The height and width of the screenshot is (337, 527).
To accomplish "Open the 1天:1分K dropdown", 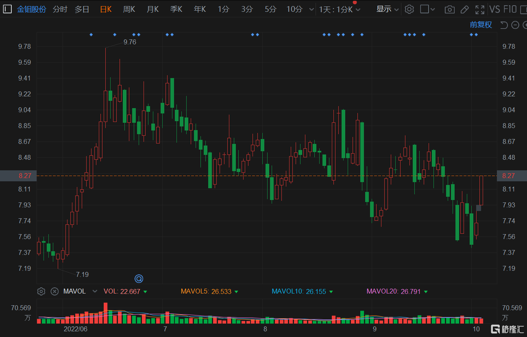I will pos(340,9).
